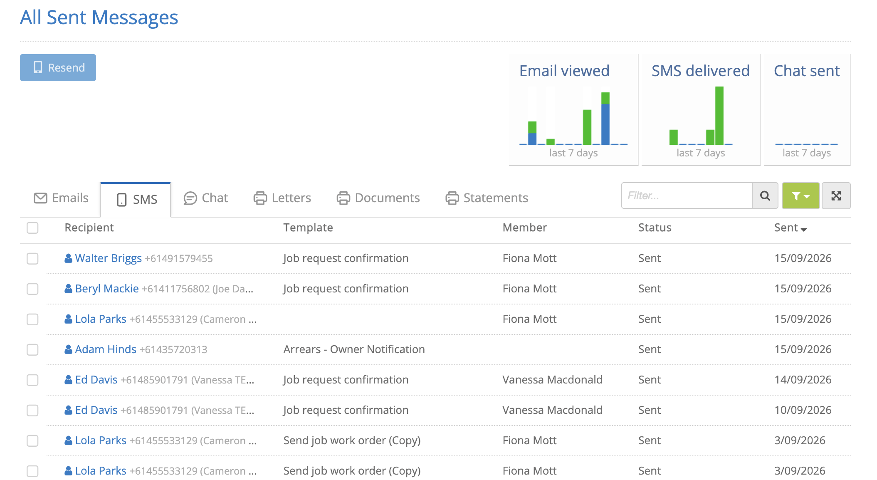877x480 pixels.
Task: Click person icon beside Beryl Mackie
Action: click(69, 289)
